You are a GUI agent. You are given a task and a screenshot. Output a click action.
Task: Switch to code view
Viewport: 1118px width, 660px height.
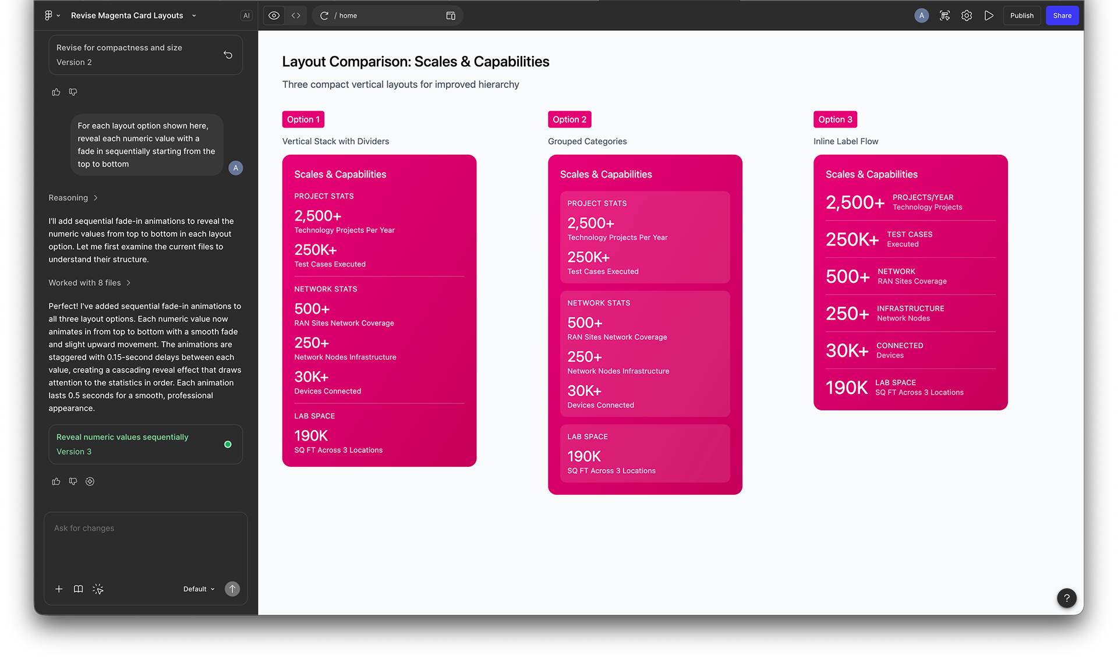(x=296, y=16)
